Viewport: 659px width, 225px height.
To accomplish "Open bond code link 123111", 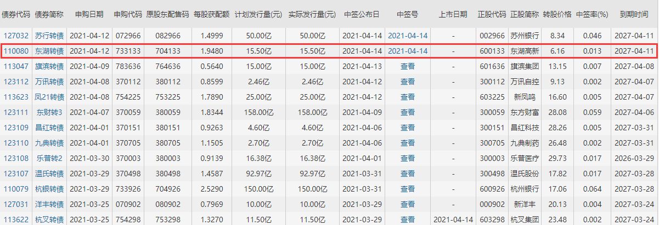I will click(x=16, y=112).
